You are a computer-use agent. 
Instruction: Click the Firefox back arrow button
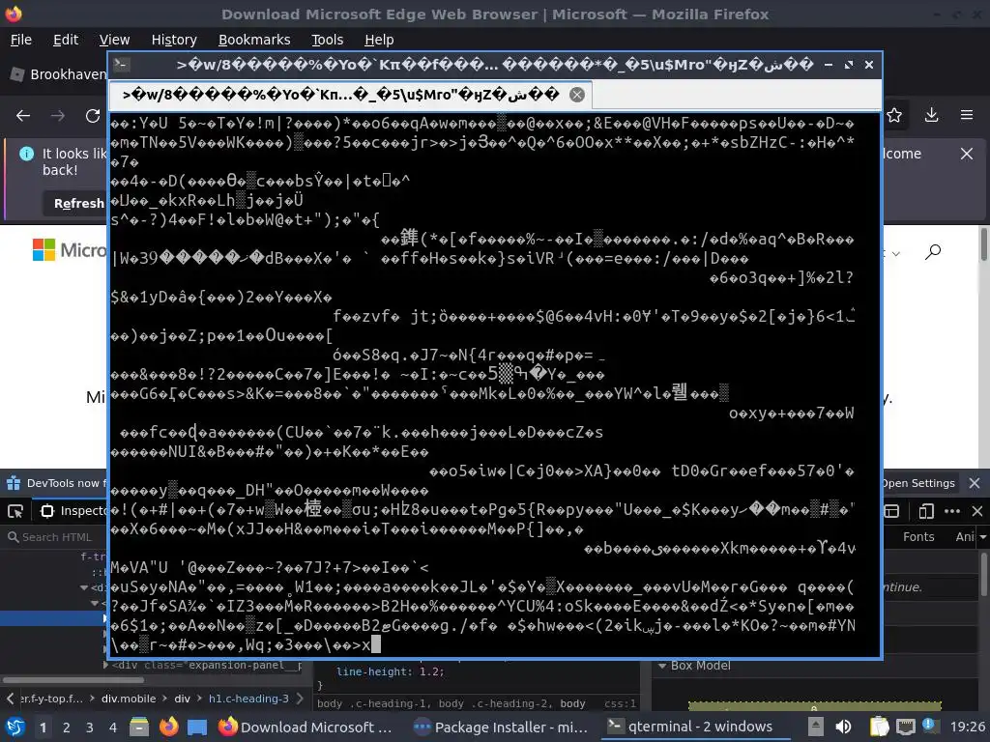[23, 116]
